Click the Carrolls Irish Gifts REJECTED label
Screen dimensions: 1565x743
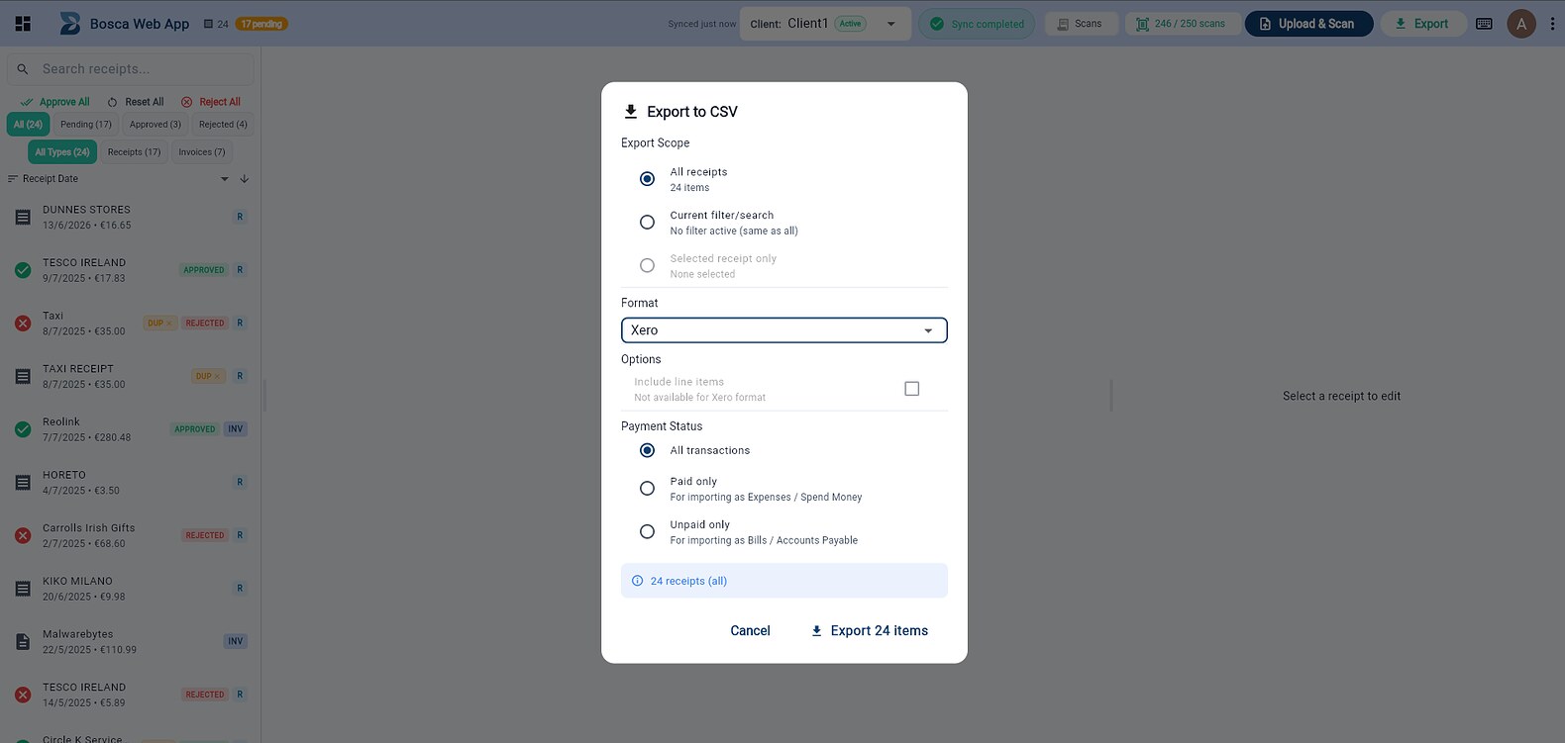click(x=205, y=535)
